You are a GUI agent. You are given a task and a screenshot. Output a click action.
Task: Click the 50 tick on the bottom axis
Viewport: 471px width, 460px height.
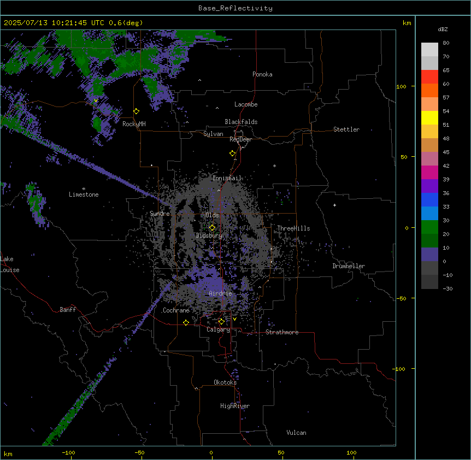coord(281,452)
